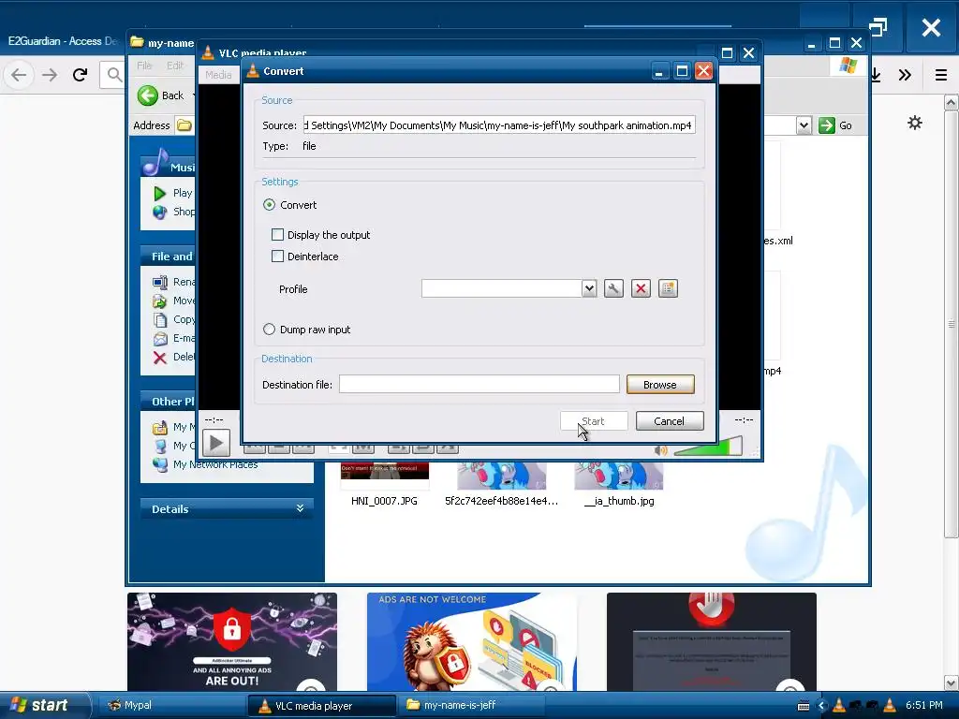Click My Music folder icon in Other Places
The height and width of the screenshot is (719, 959).
159,427
